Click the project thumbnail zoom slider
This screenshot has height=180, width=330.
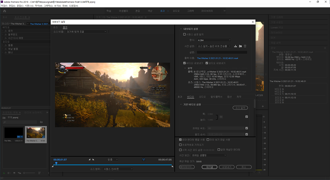pyautogui.click(x=29, y=173)
